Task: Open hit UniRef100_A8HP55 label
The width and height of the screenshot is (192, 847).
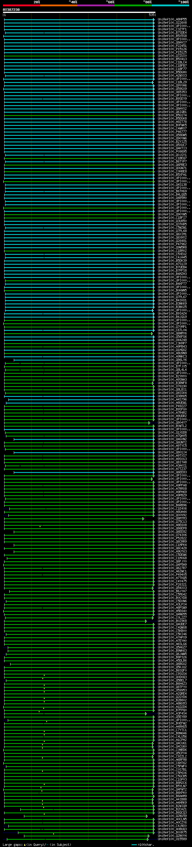Action: (x=172, y=20)
